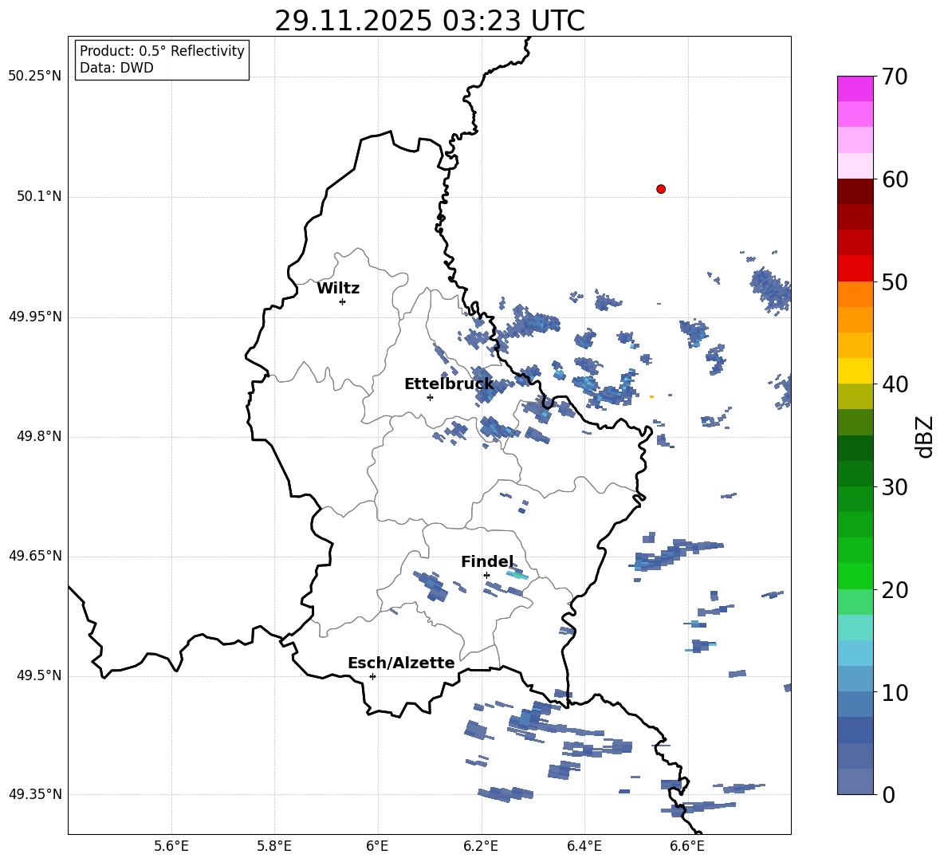Image resolution: width=944 pixels, height=862 pixels.
Task: Click the 6.4°E longitude label
Action: [x=584, y=846]
